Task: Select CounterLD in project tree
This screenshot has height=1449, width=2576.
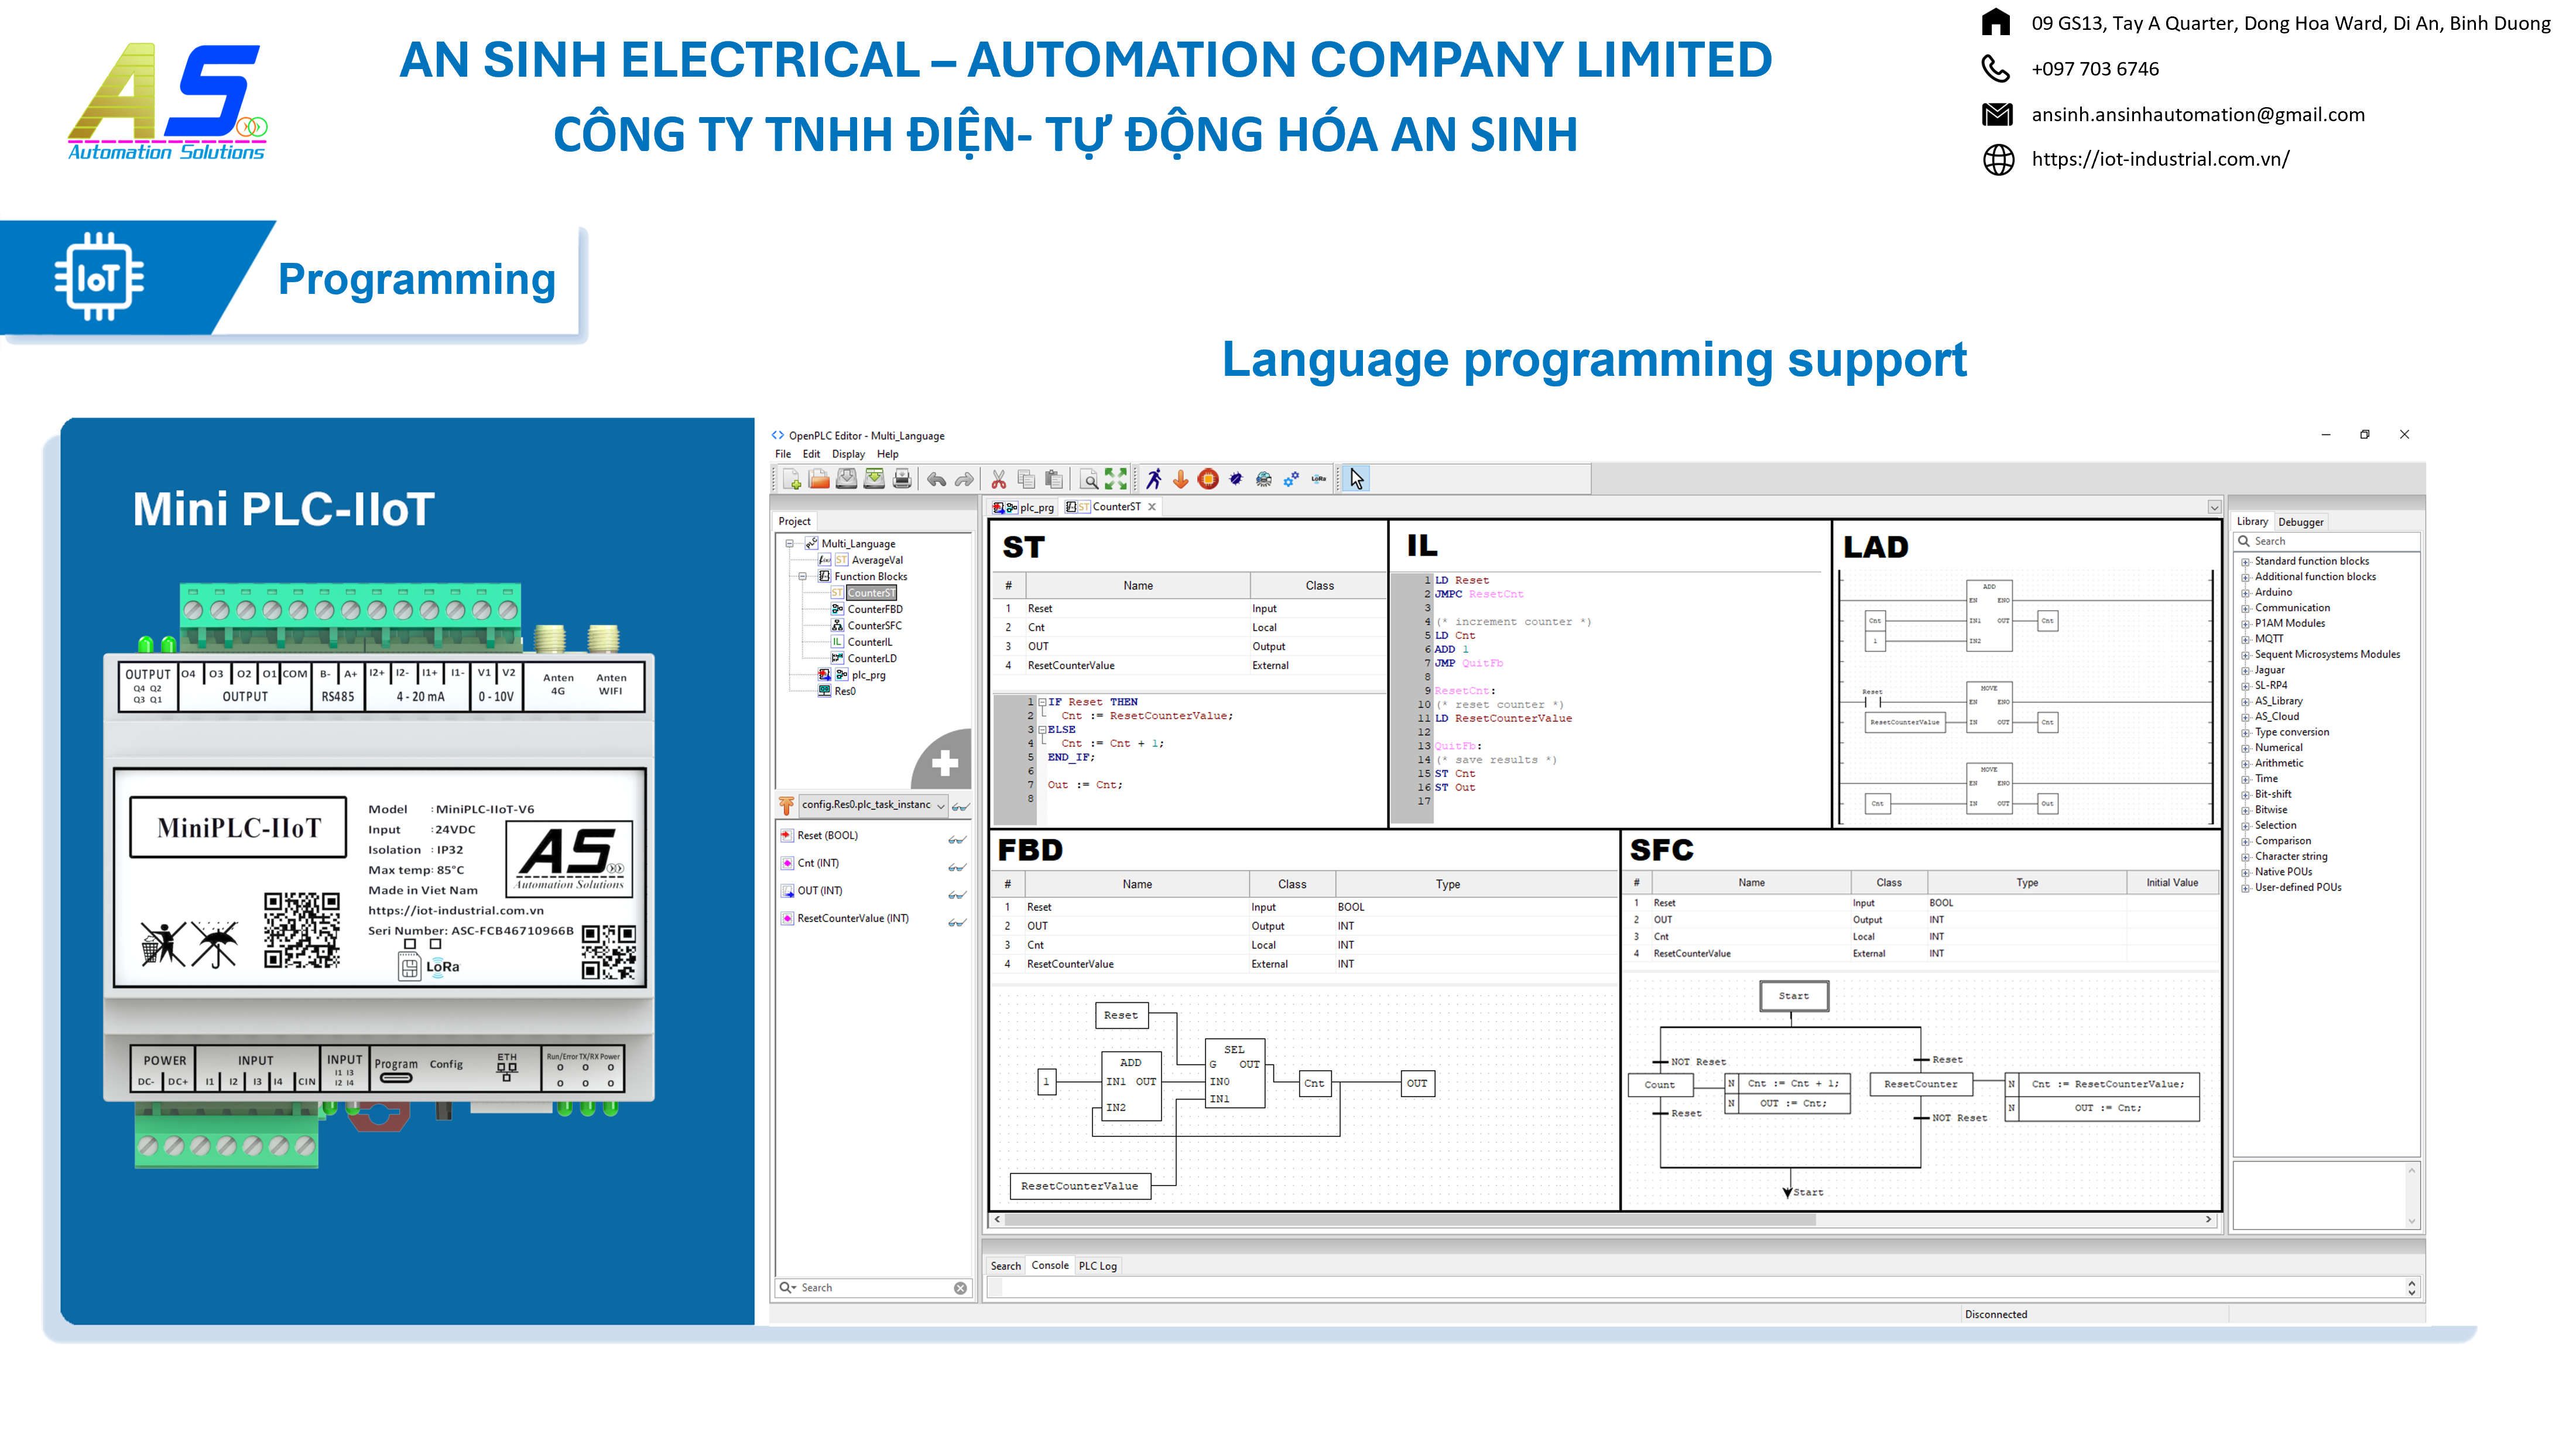Action: [x=871, y=659]
